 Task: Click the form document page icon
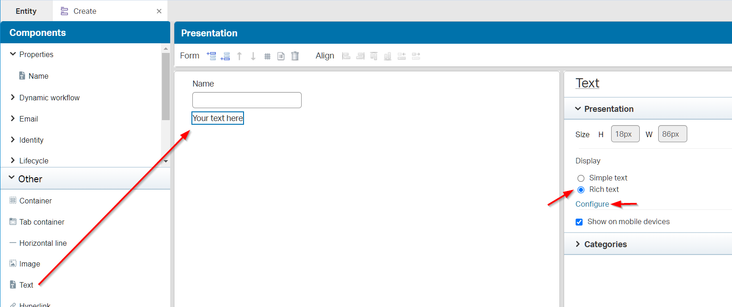tap(281, 56)
